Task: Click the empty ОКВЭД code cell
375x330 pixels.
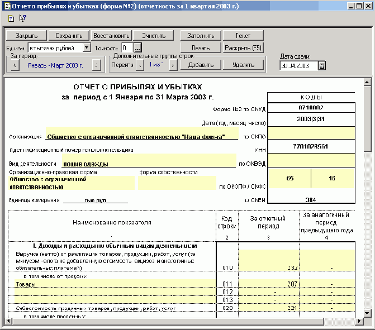Action: pos(311,160)
